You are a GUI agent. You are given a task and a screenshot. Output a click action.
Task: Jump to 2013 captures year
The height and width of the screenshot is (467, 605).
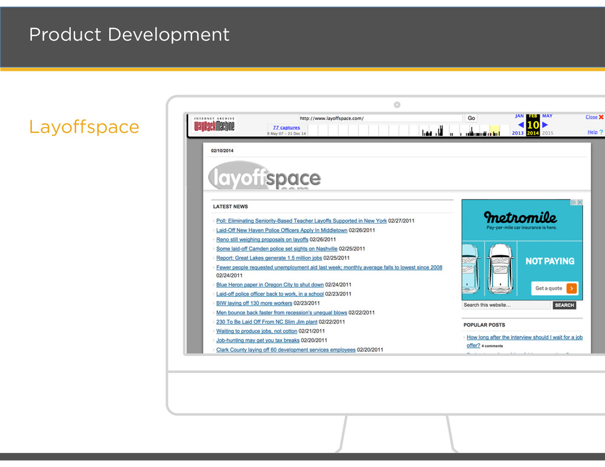[518, 133]
